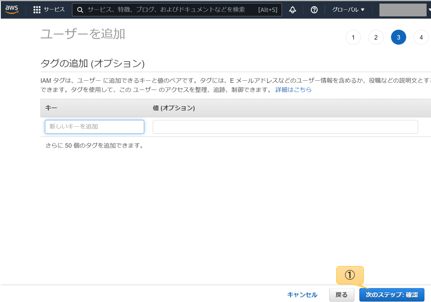Click the search magnifier icon
Screen dimensions: 431x302
[x=80, y=10]
